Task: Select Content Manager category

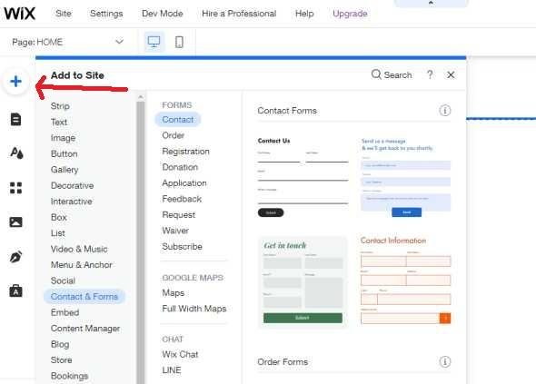Action: 85,329
